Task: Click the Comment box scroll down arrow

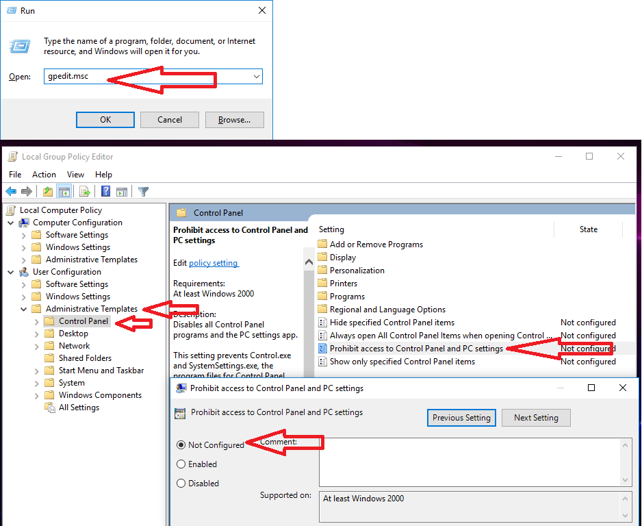Action: (625, 479)
